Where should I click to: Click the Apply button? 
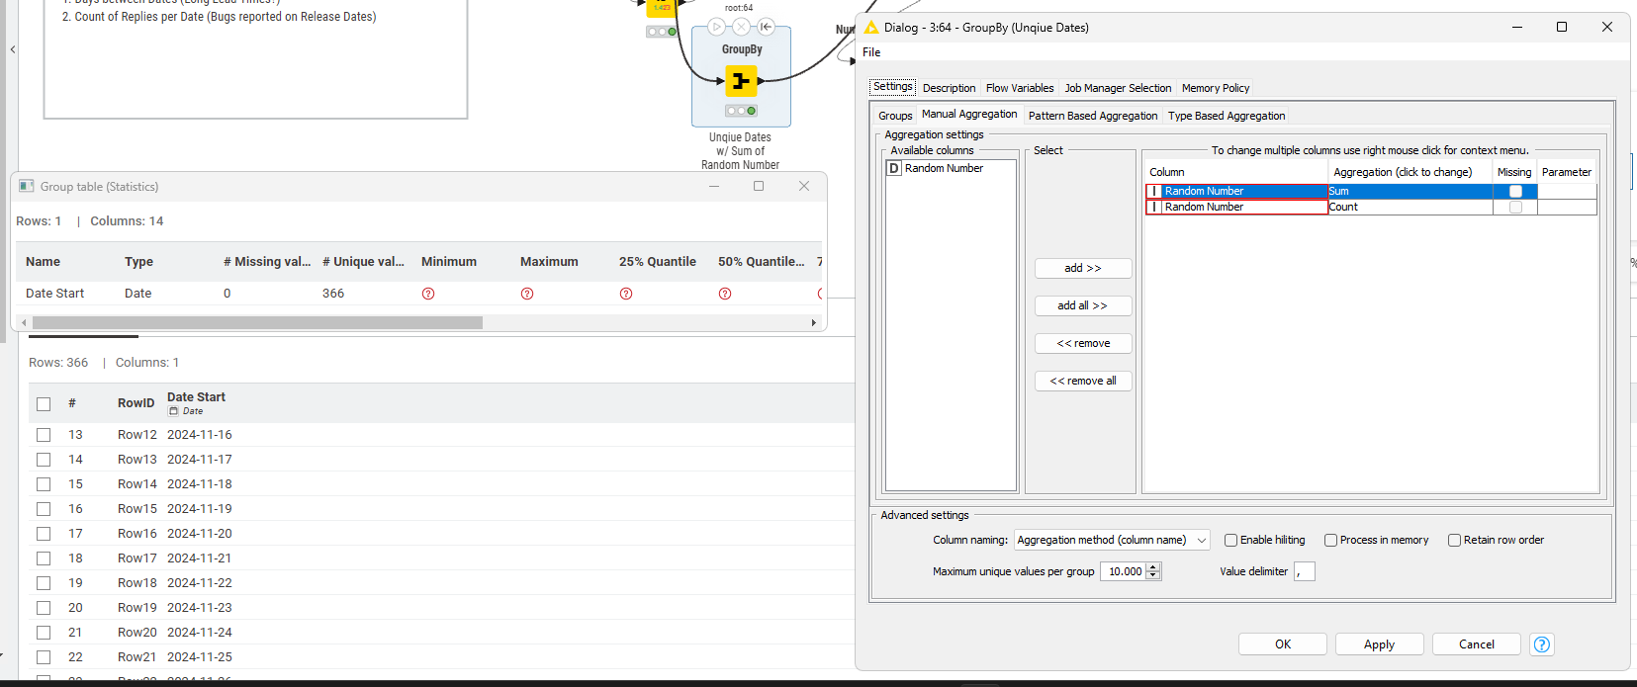[1379, 644]
